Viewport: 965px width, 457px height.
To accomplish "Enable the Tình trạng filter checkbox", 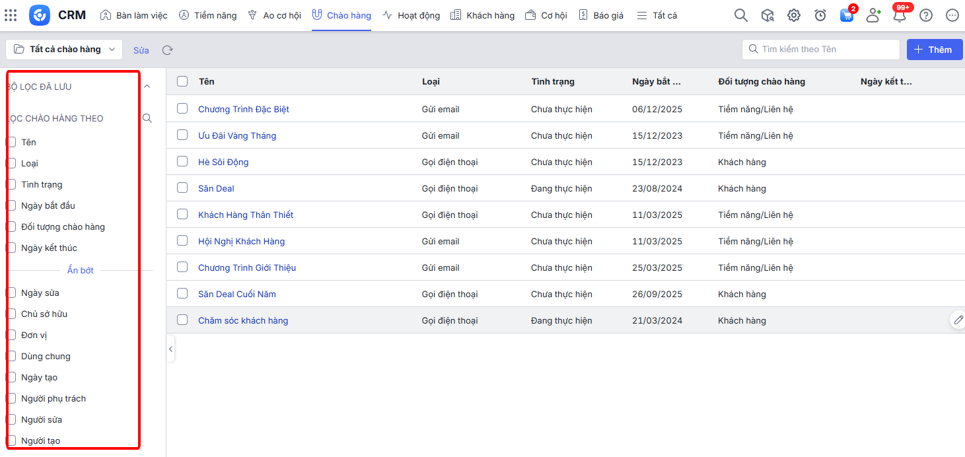I will click(x=11, y=184).
